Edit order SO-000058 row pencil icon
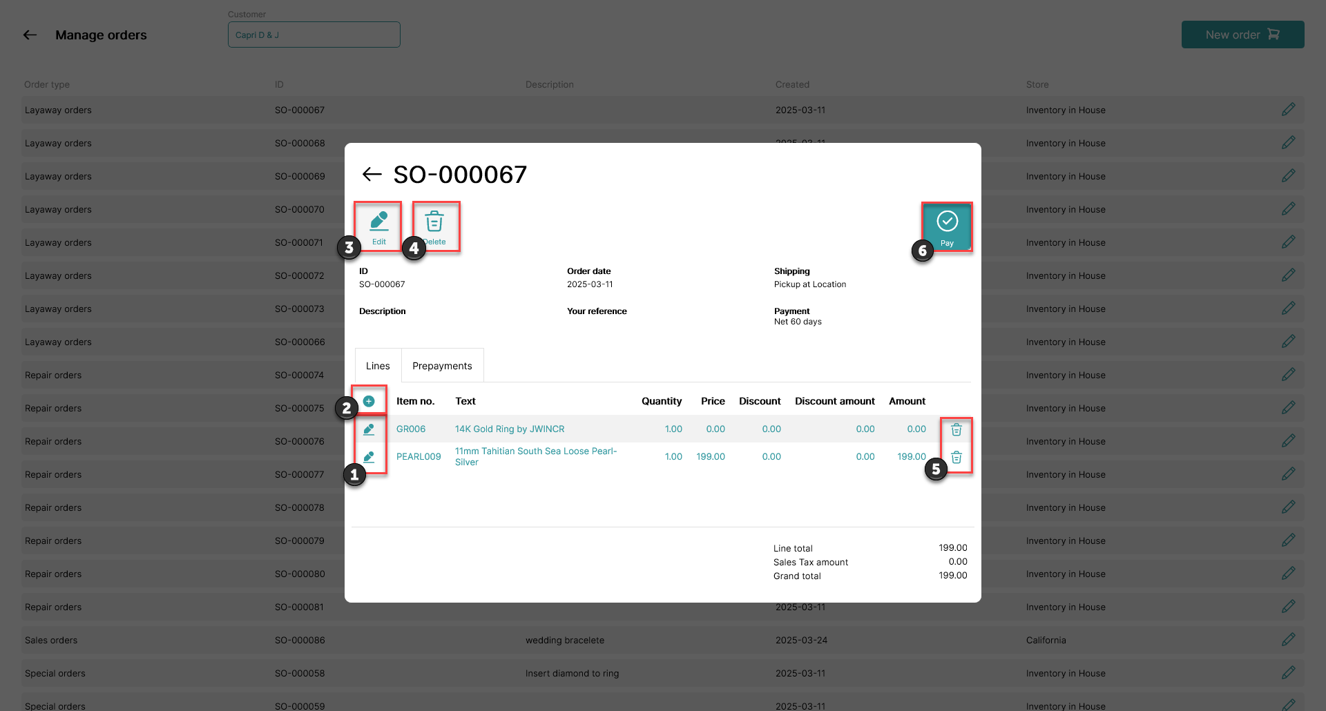The height and width of the screenshot is (711, 1326). pyautogui.click(x=1288, y=673)
